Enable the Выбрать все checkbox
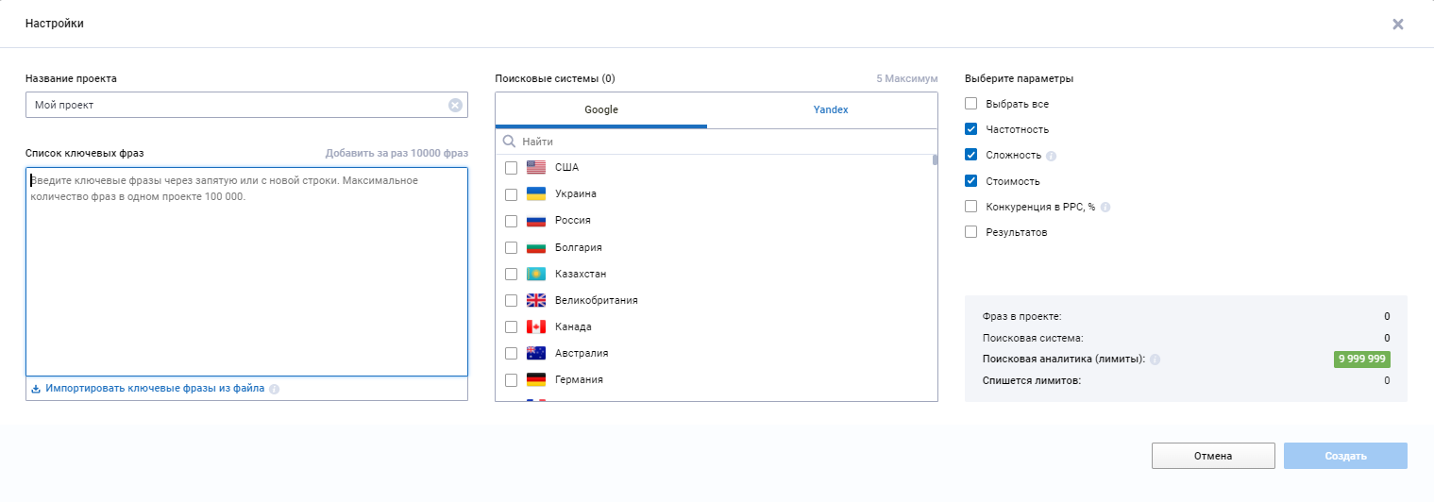1434x502 pixels. (970, 104)
